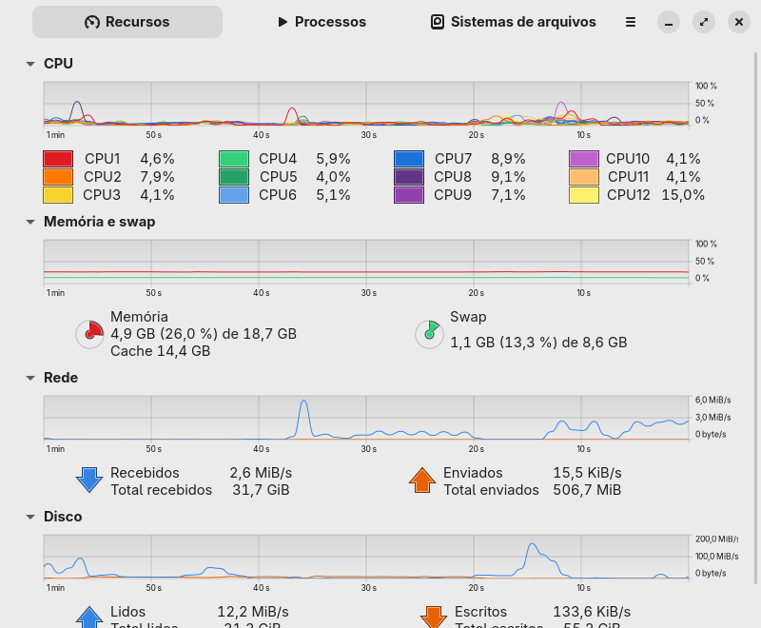Viewport: 761px width, 628px height.
Task: Click the vertical scrollbar
Action: 755,318
